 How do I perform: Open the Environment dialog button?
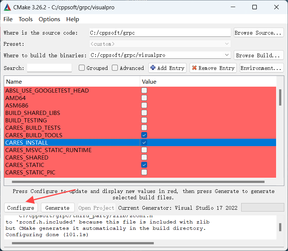tap(262, 68)
